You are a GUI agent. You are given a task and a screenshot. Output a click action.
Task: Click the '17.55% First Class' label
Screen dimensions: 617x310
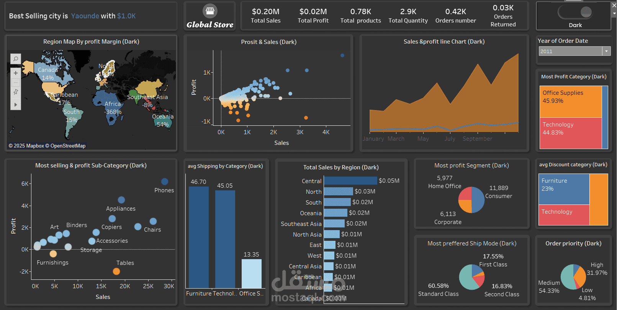pyautogui.click(x=493, y=260)
